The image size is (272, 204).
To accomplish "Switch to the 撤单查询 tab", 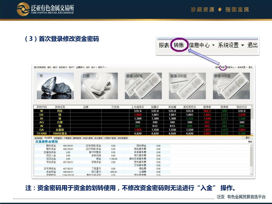I will pos(77,138).
